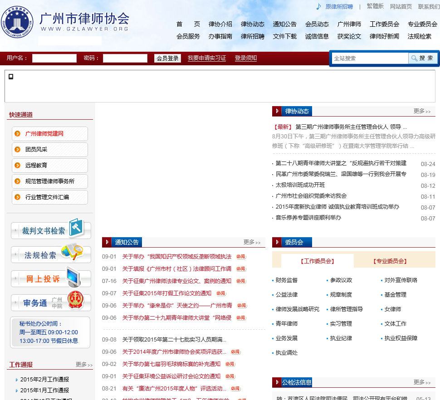Open 登录须知 link
Viewport: 440px width, 400px height.
tap(246, 58)
